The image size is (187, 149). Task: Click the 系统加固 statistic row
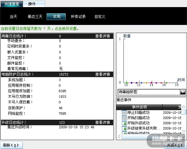pyautogui.click(x=57, y=80)
